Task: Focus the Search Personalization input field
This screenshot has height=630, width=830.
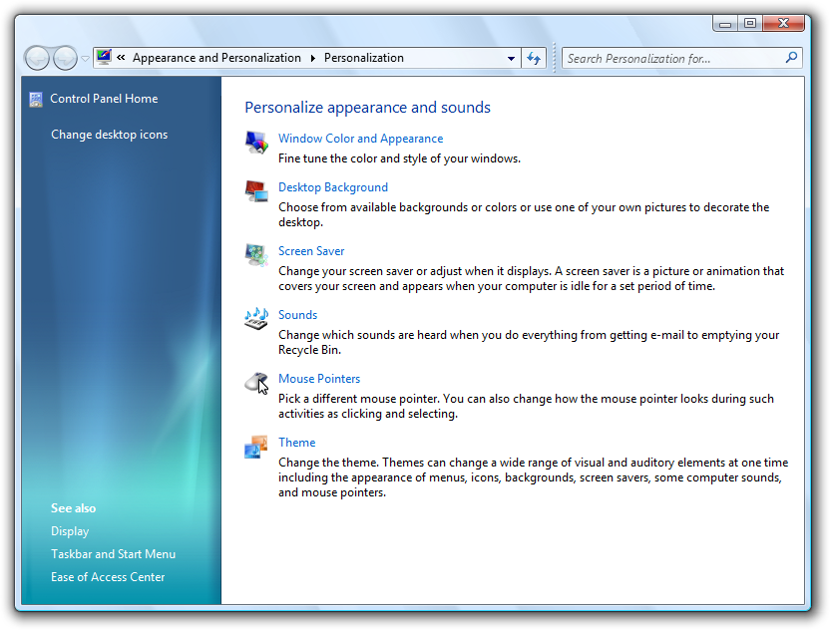Action: [x=673, y=59]
